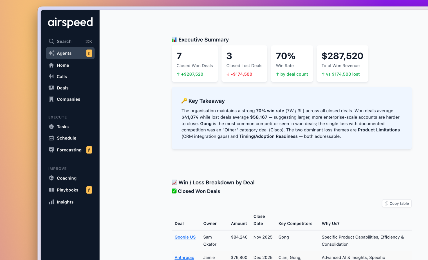Click the Key Competitors column header
The image size is (428, 260).
tap(295, 223)
